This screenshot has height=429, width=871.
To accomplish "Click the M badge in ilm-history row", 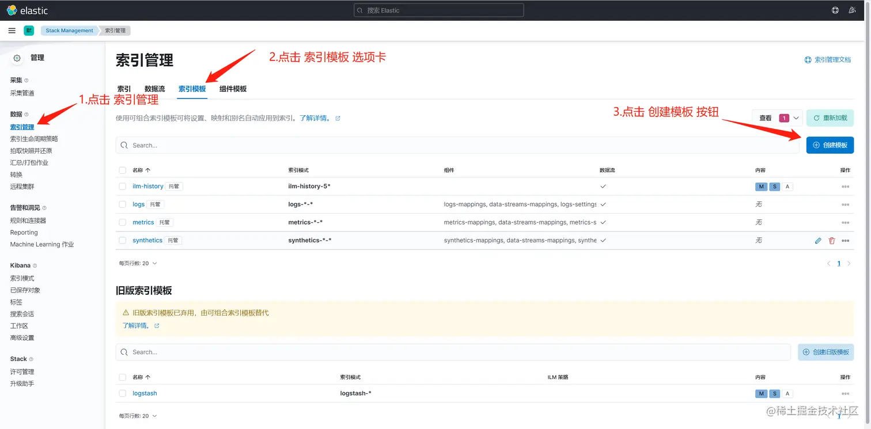I will [762, 187].
